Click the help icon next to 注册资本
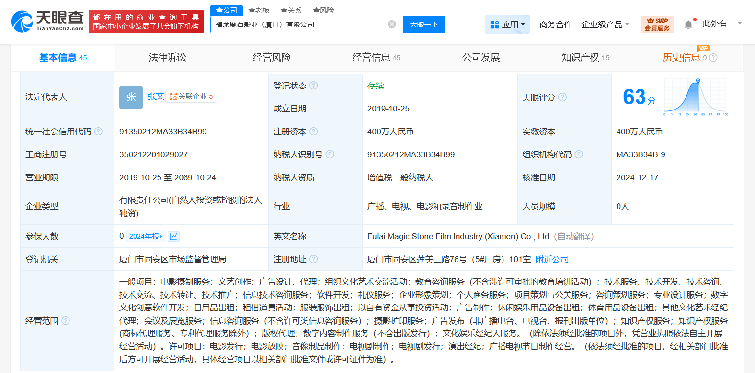755x373 pixels. [314, 132]
